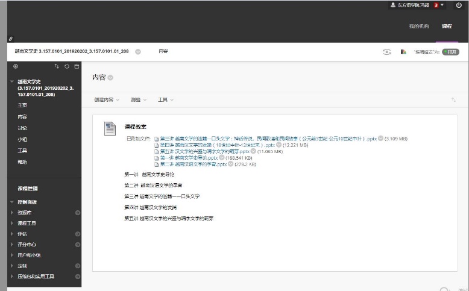This screenshot has height=291, width=469.
Task: Click the 主页 item in course menu
Action: [x=22, y=105]
